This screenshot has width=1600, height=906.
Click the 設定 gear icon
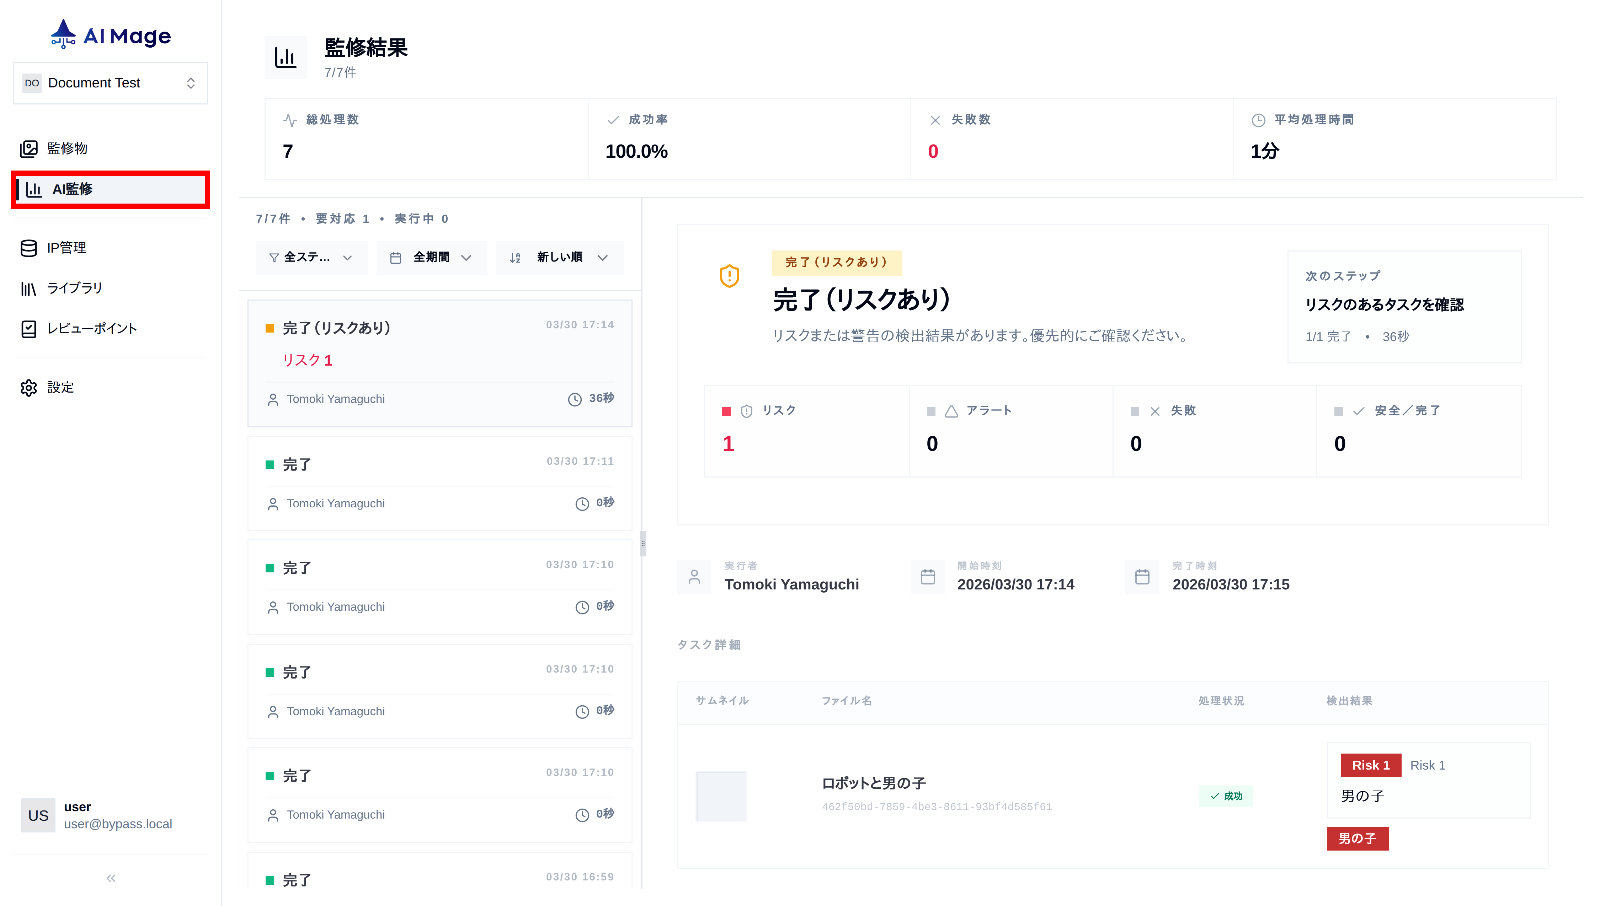[29, 388]
